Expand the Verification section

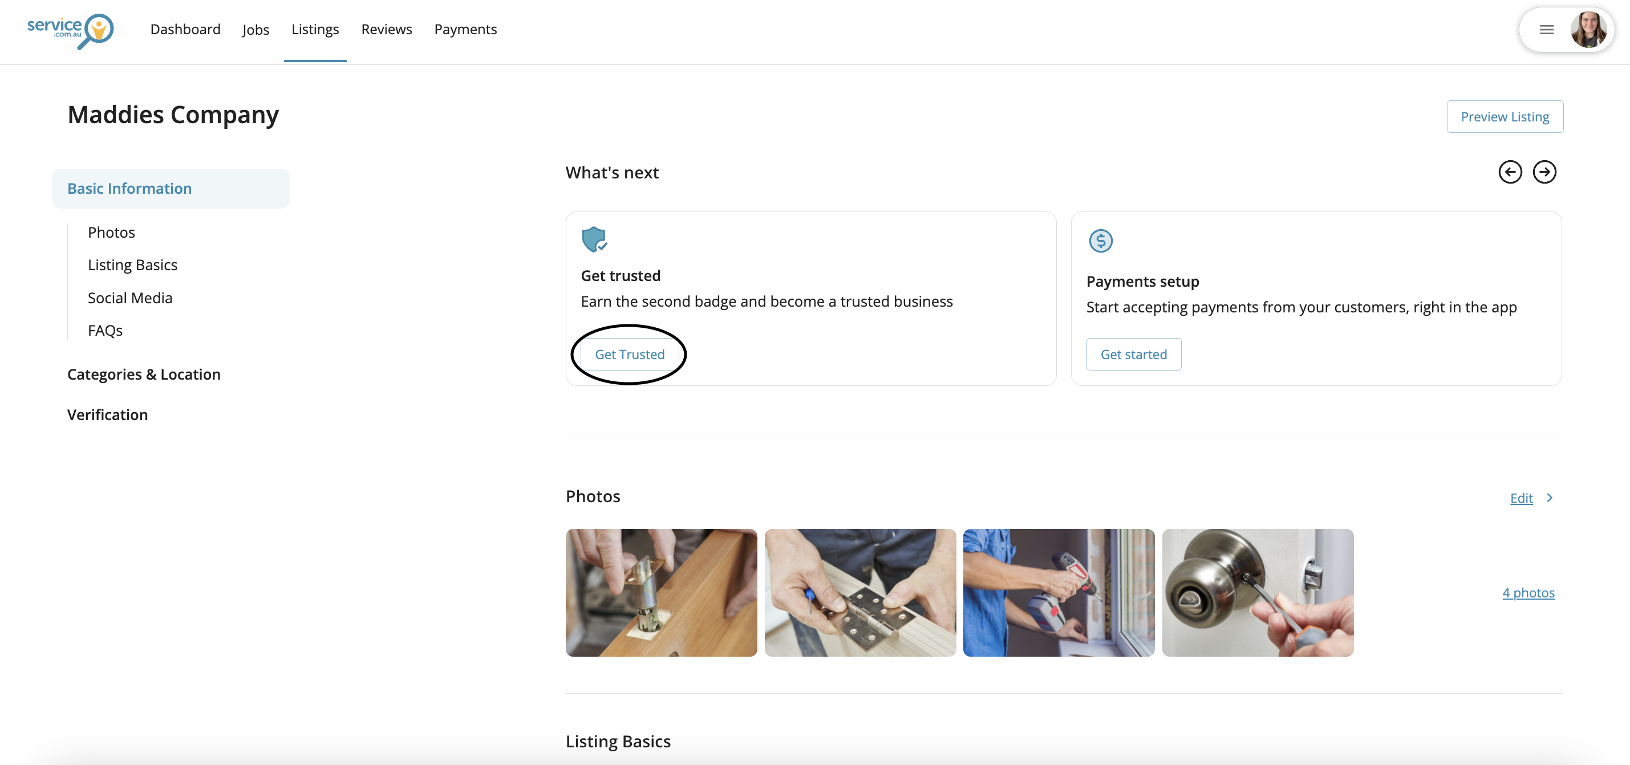(x=108, y=415)
